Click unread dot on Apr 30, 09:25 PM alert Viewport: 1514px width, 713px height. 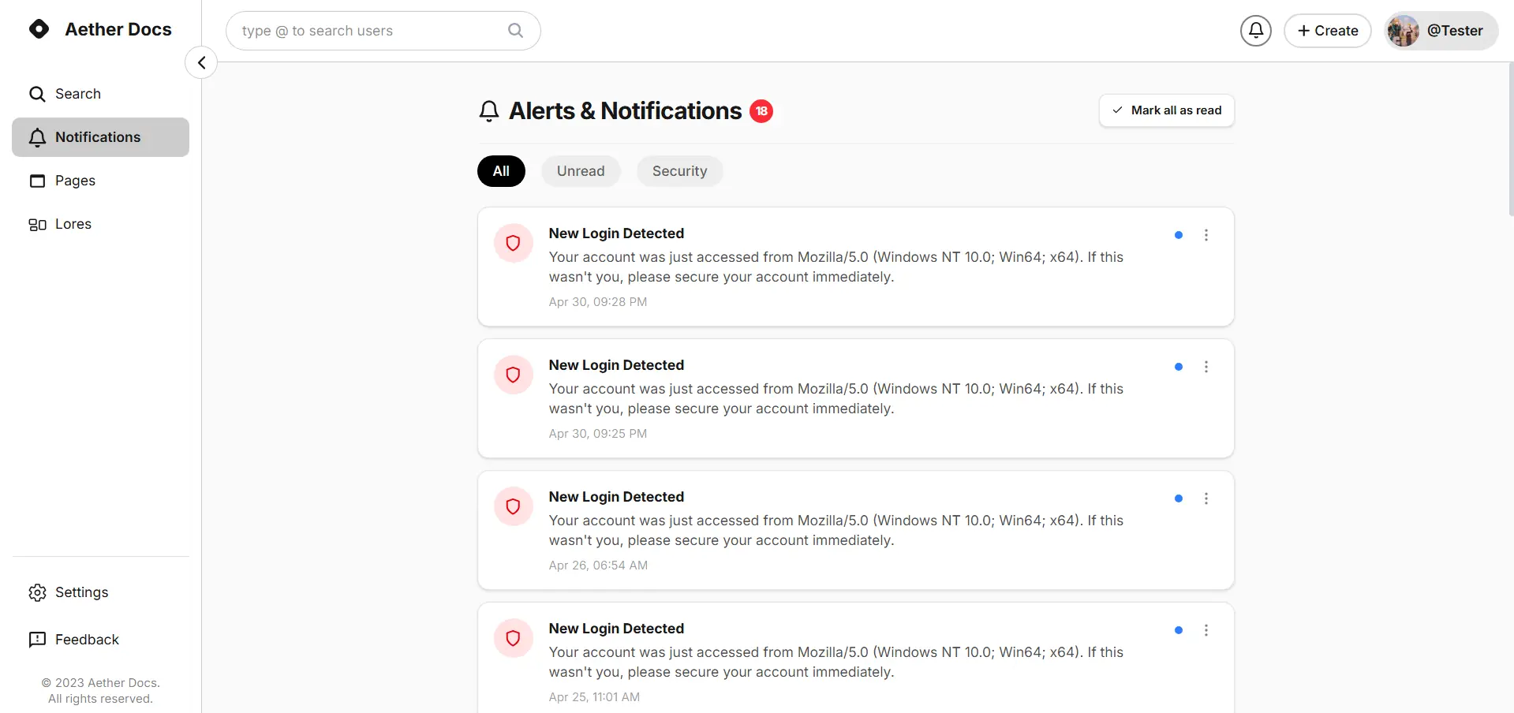(x=1179, y=367)
